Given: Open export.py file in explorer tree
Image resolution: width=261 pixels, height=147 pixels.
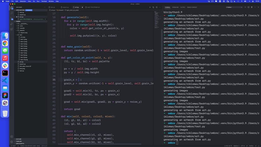Looking at the screenshot, I should 23,64.
